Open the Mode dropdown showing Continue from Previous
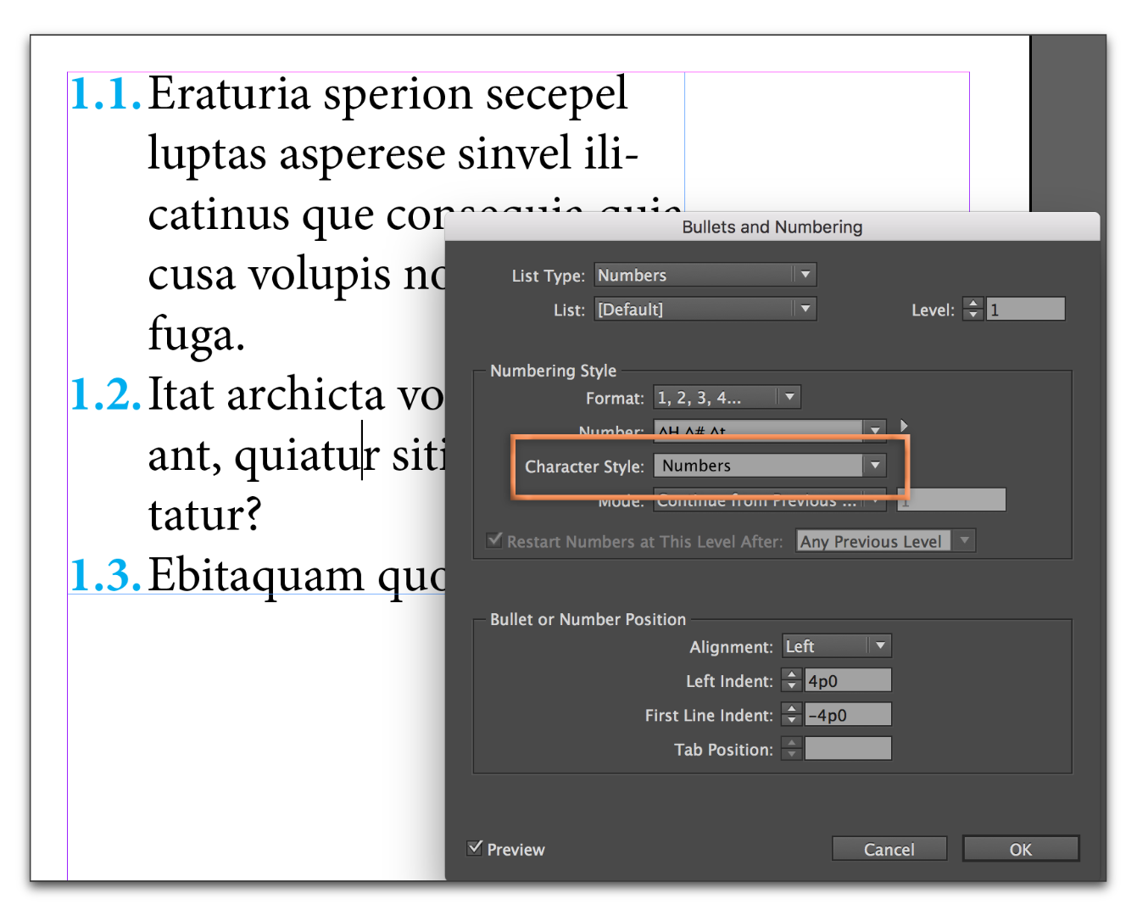Image resolution: width=1137 pixels, height=916 pixels. [x=874, y=500]
